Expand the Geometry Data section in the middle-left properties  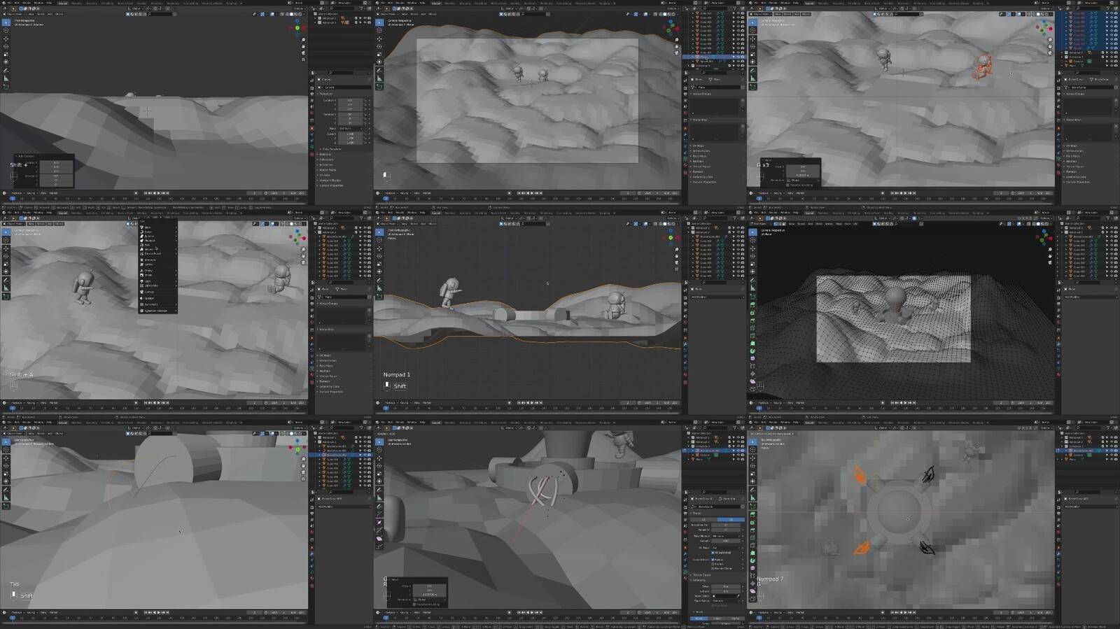329,386
